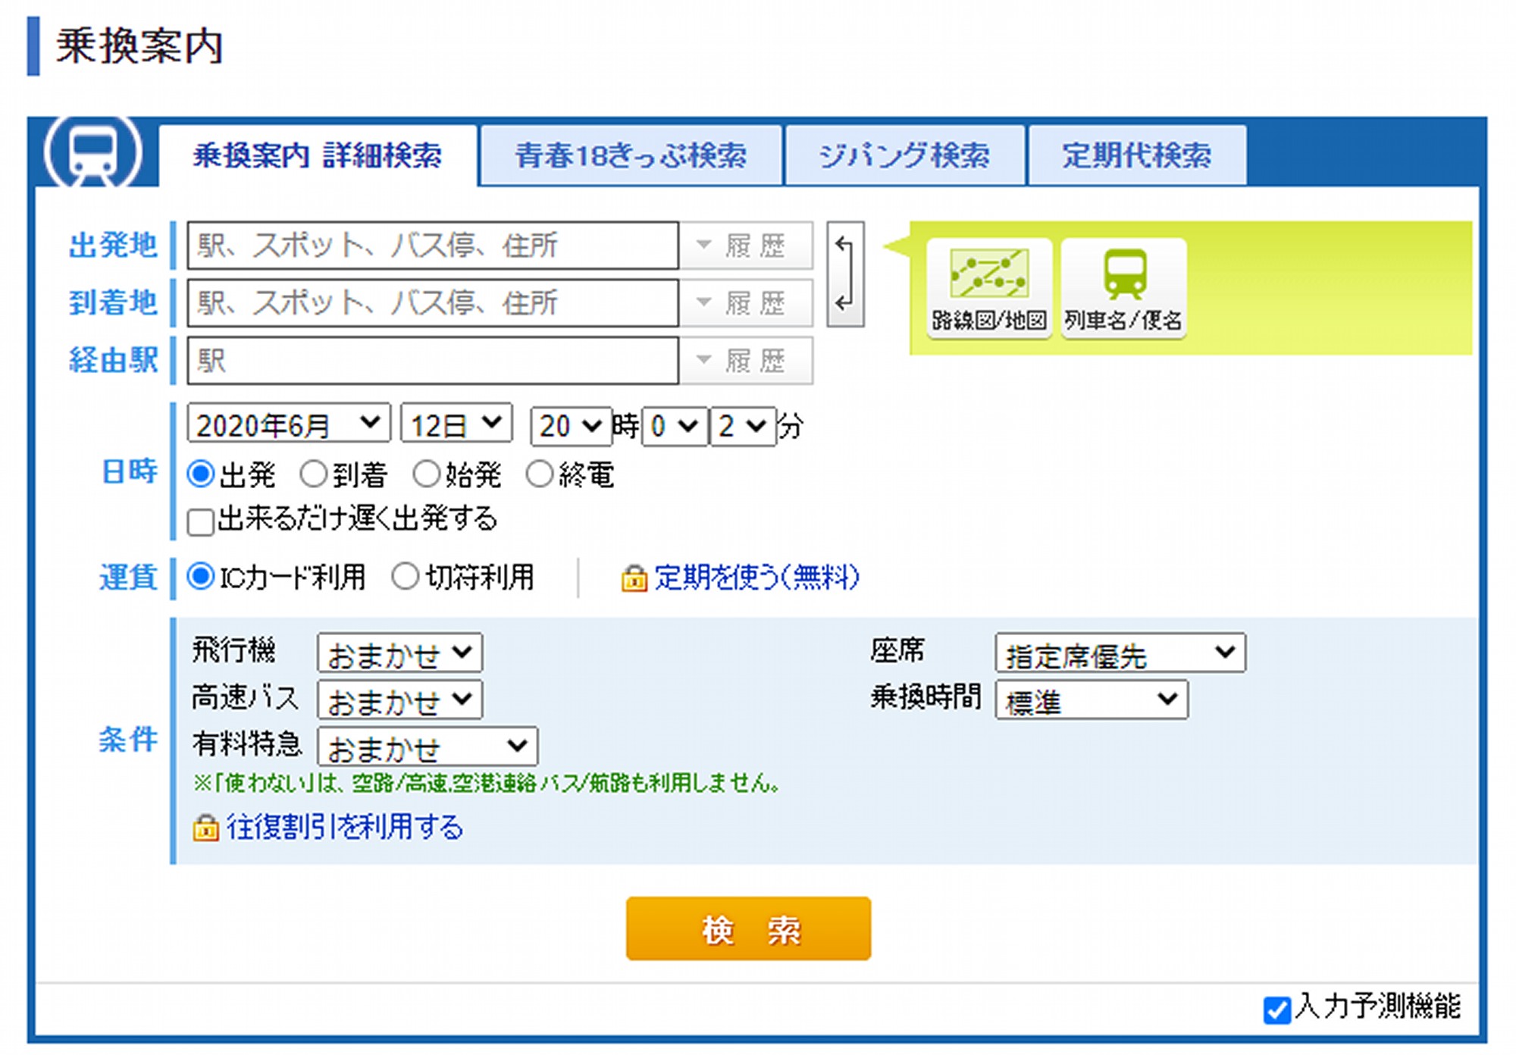The width and height of the screenshot is (1516, 1055).
Task: Select the 出発 radio button
Action: [201, 474]
